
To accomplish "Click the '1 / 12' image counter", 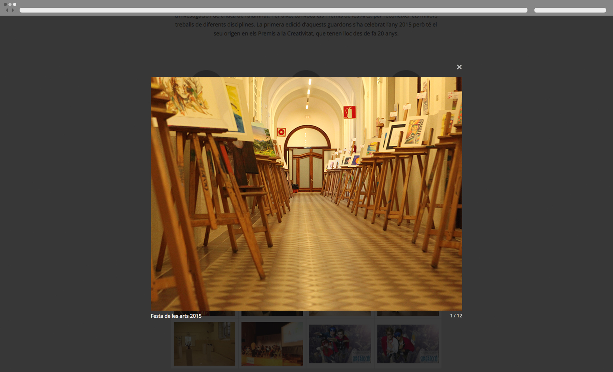I will click(456, 316).
